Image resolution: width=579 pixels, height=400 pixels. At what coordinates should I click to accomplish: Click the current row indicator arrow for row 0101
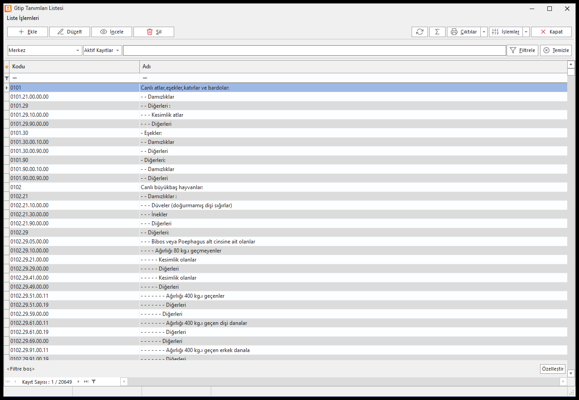[6, 87]
